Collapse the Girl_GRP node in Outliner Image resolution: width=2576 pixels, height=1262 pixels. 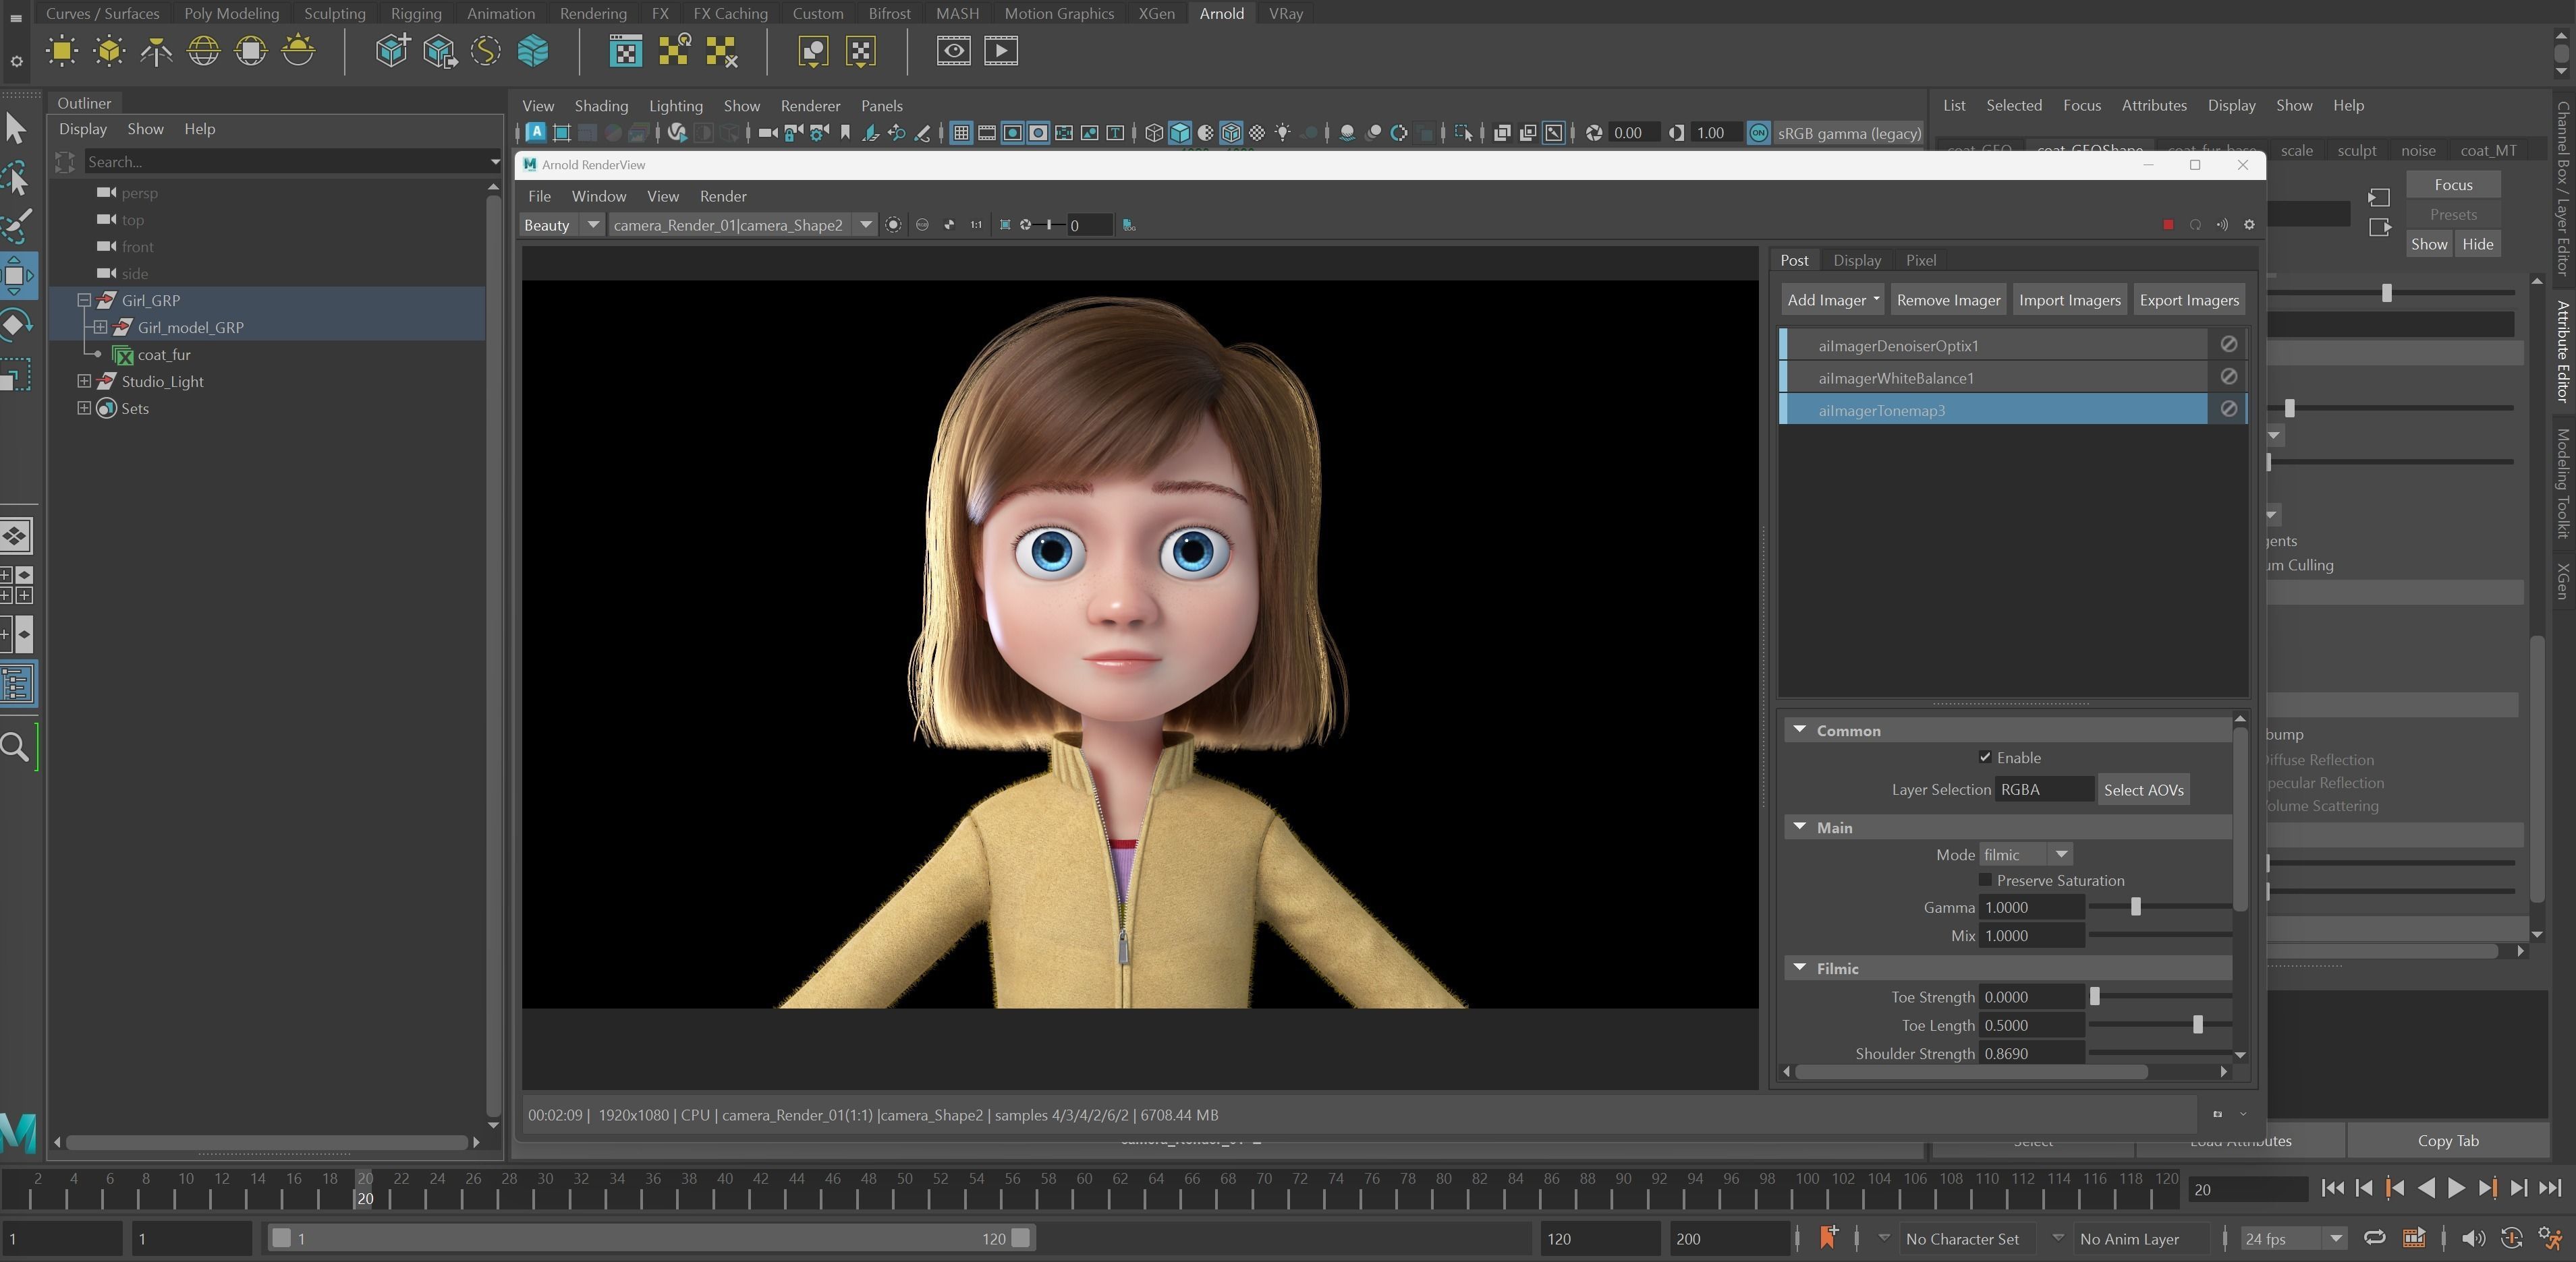click(84, 300)
